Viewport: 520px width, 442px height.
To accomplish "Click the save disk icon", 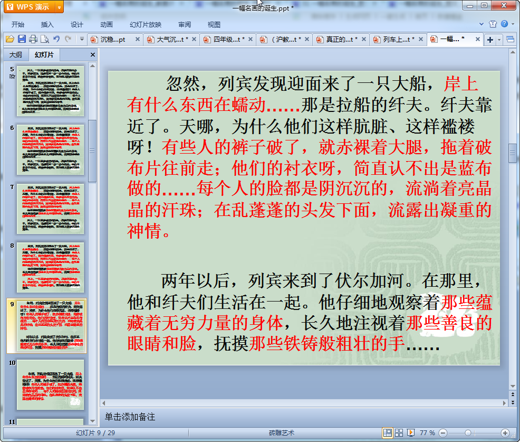I will click(x=22, y=39).
